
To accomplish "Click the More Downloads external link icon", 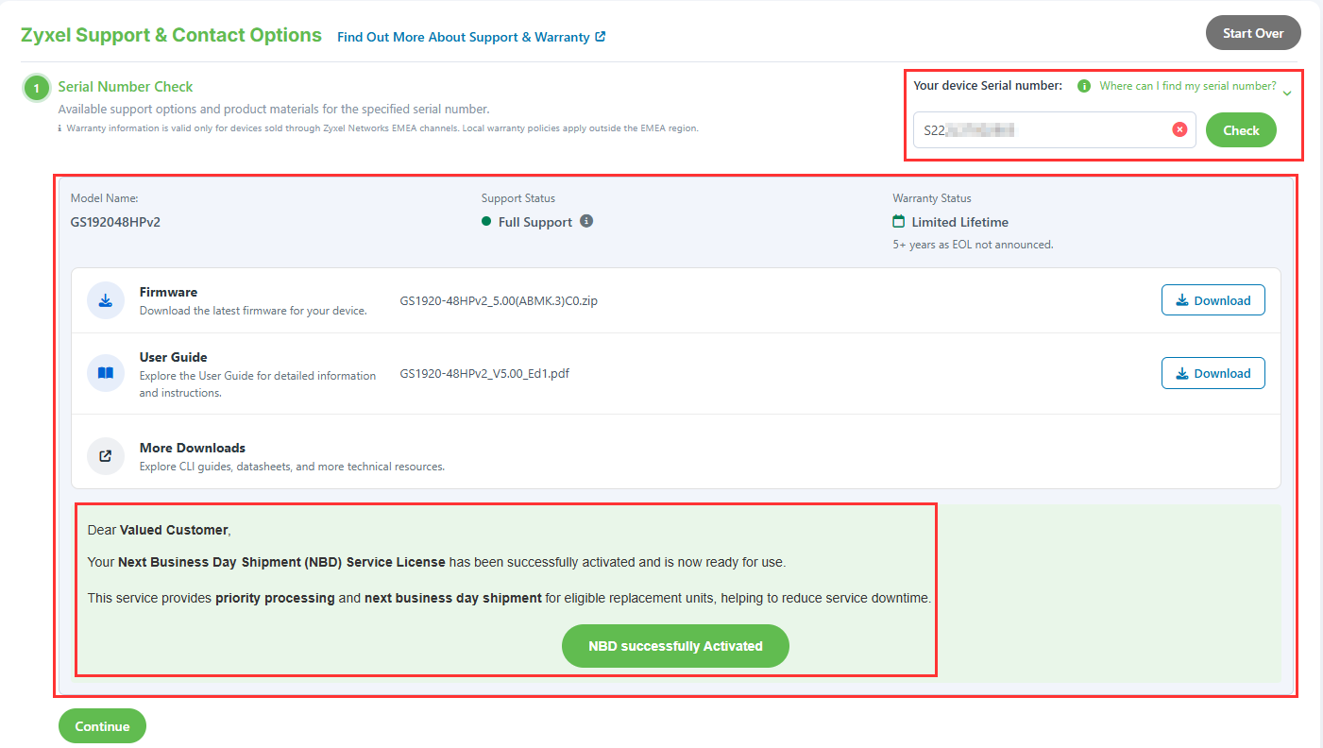I will coord(106,455).
